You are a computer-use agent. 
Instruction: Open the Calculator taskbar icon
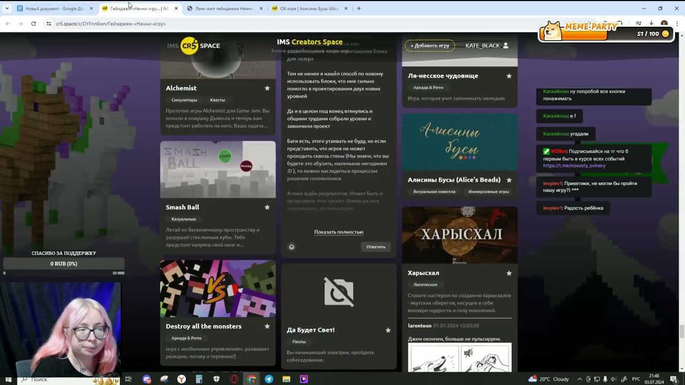(199, 379)
